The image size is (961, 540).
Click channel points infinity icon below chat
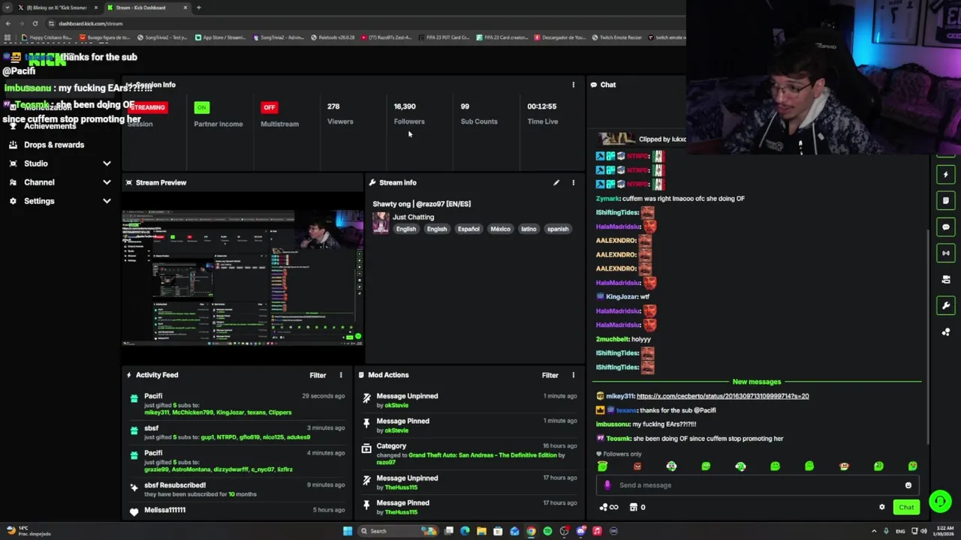coord(609,507)
